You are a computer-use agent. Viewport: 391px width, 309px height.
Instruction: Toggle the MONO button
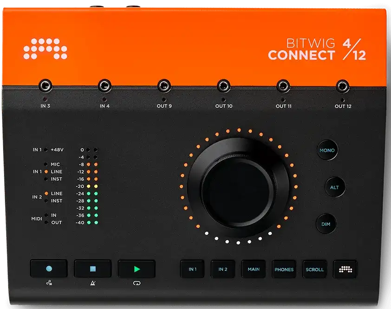[327, 150]
